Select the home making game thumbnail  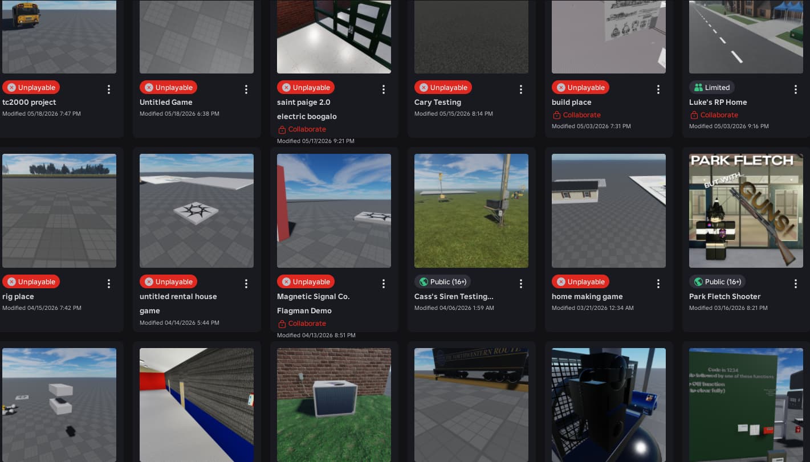[609, 211]
